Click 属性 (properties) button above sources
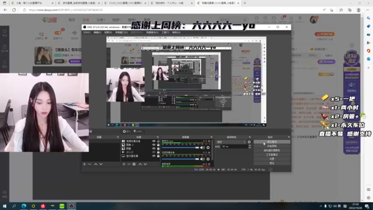Screen dimensions: 373x210 coord(127,132)
